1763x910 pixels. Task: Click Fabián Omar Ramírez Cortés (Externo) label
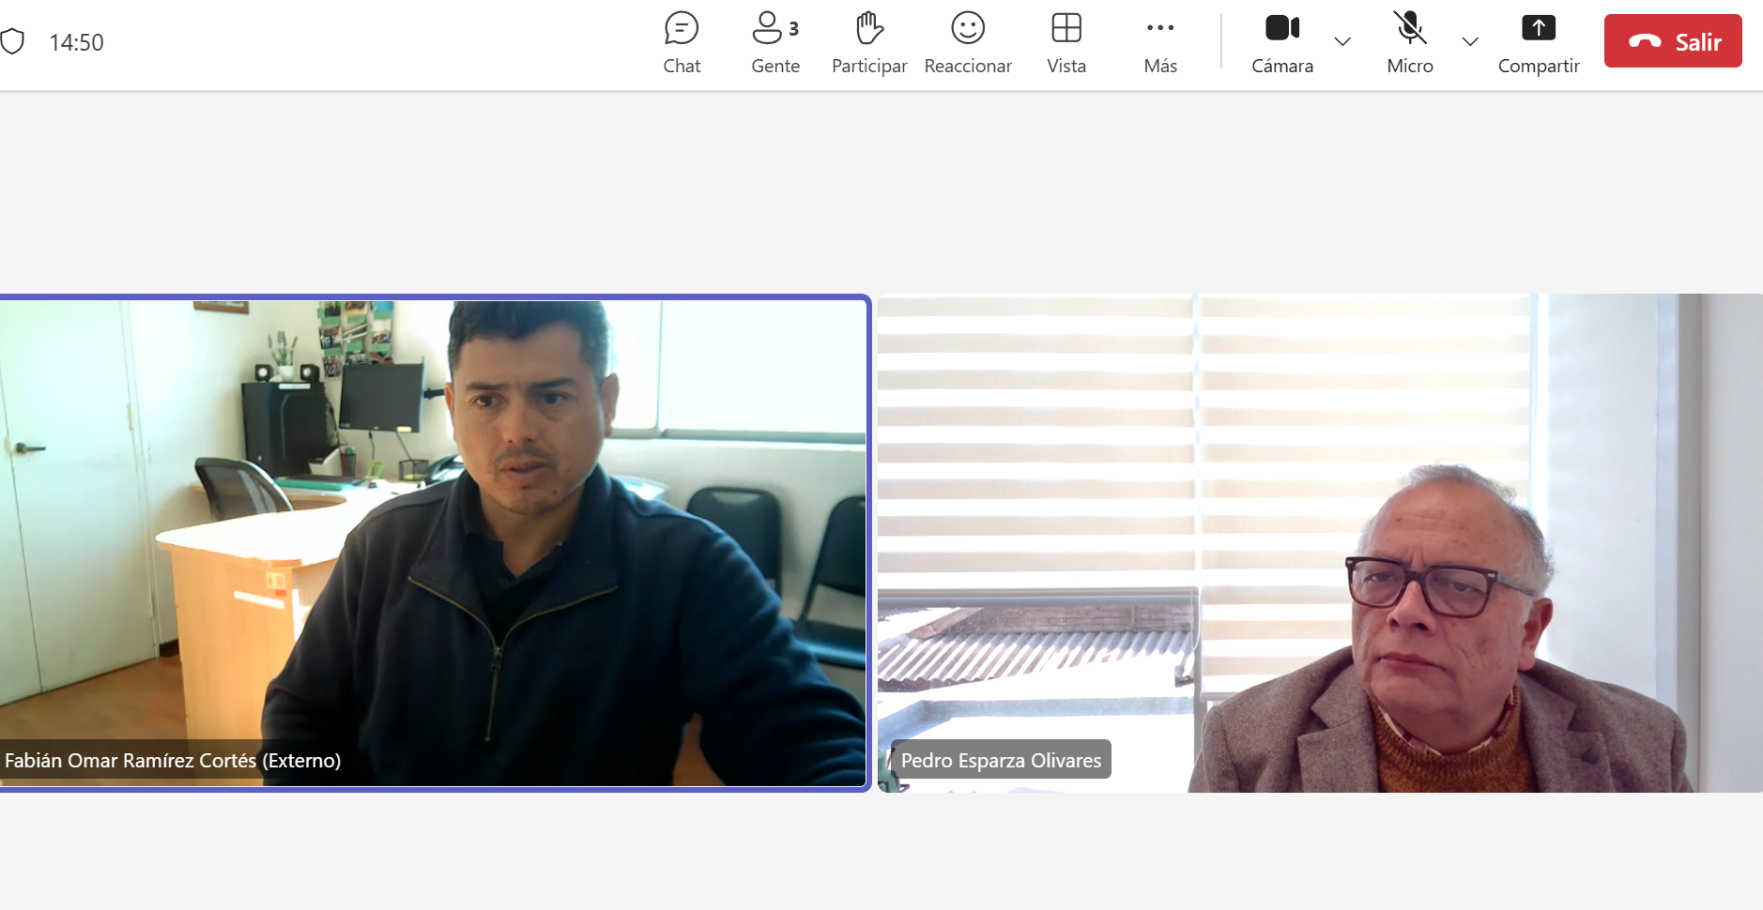tap(173, 760)
